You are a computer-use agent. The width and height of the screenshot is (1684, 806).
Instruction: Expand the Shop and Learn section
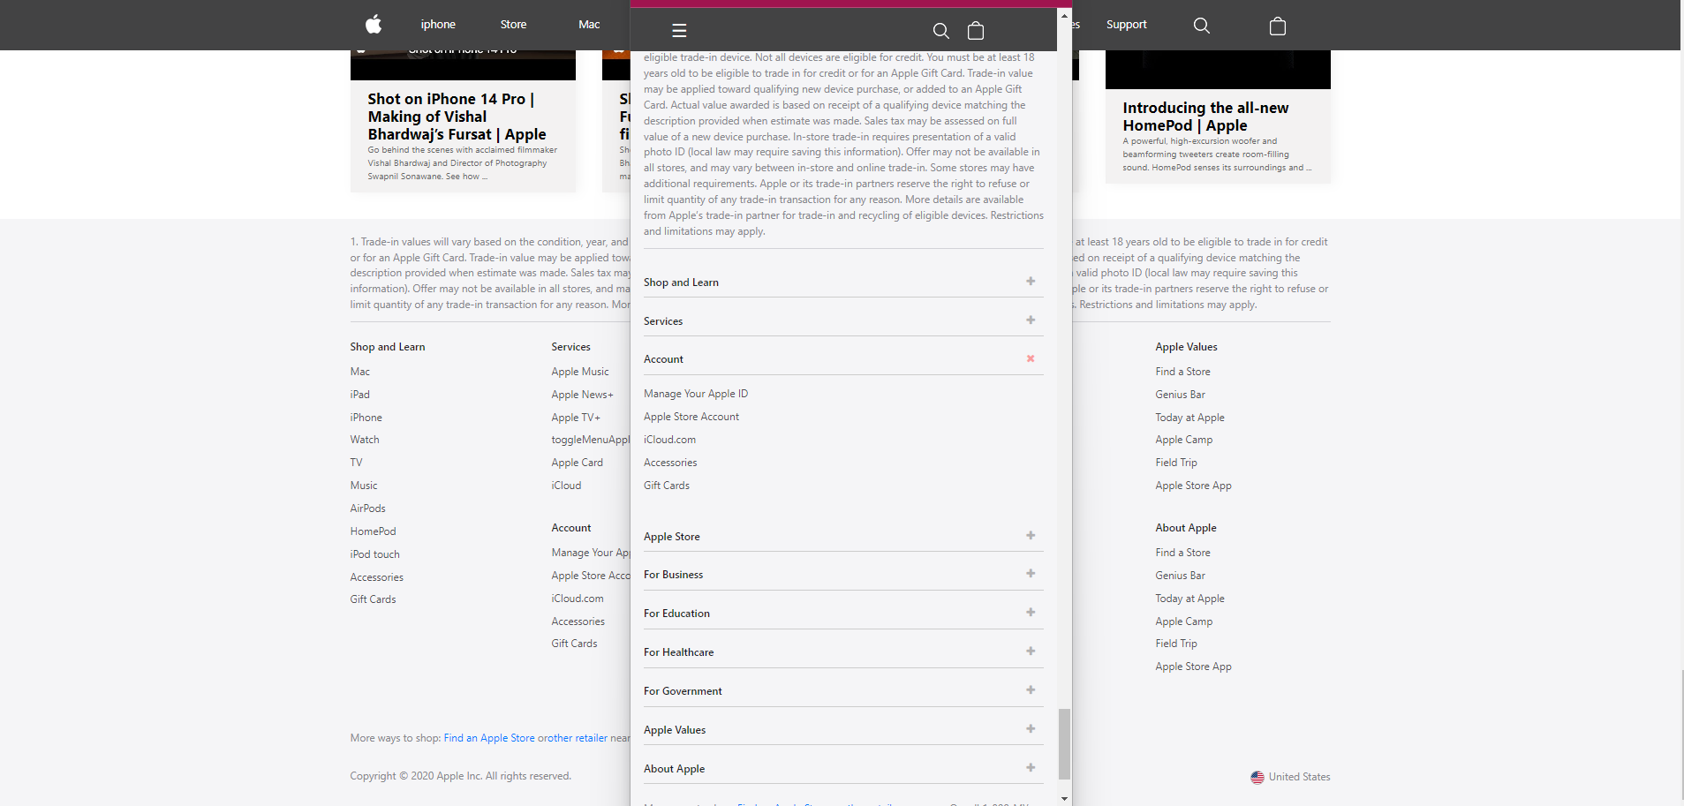1030,282
